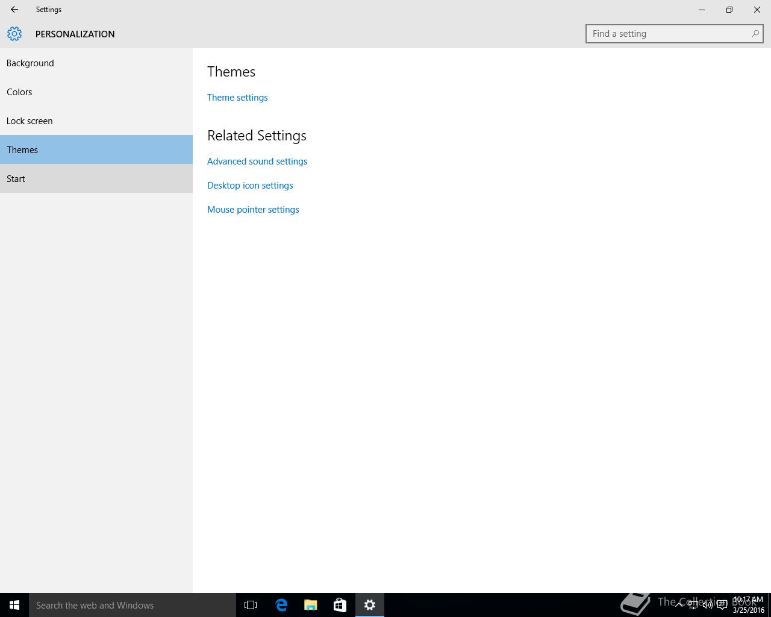Click the Personalization gear icon
Screen dimensions: 771x617
coord(14,34)
